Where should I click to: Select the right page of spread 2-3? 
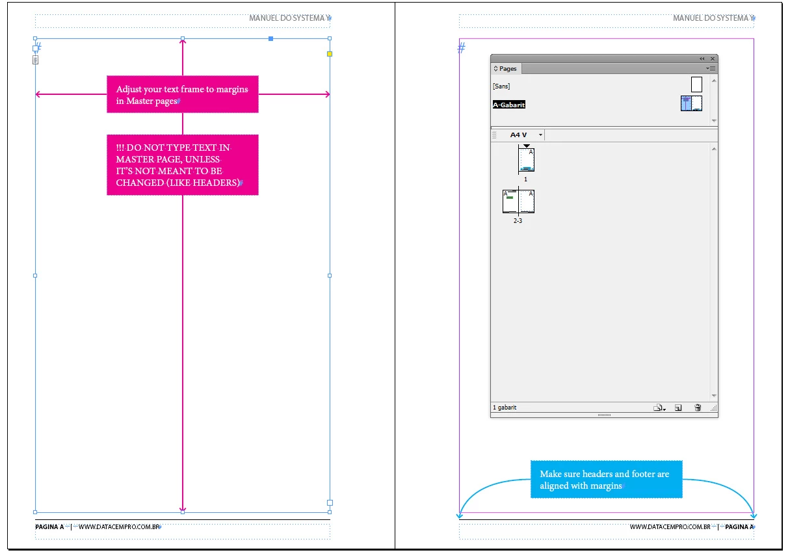(526, 201)
